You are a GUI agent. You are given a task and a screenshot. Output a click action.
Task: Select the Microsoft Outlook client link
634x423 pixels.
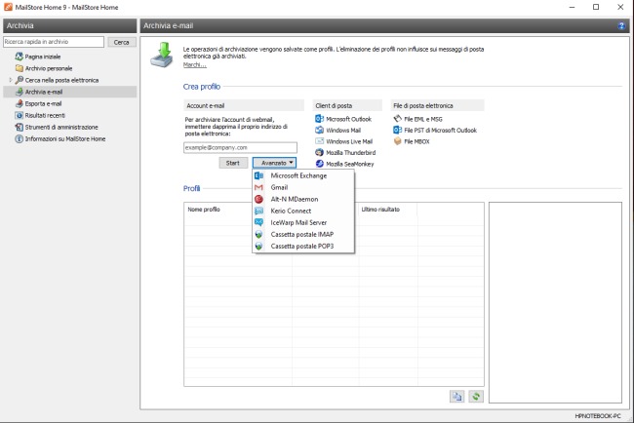click(x=348, y=119)
